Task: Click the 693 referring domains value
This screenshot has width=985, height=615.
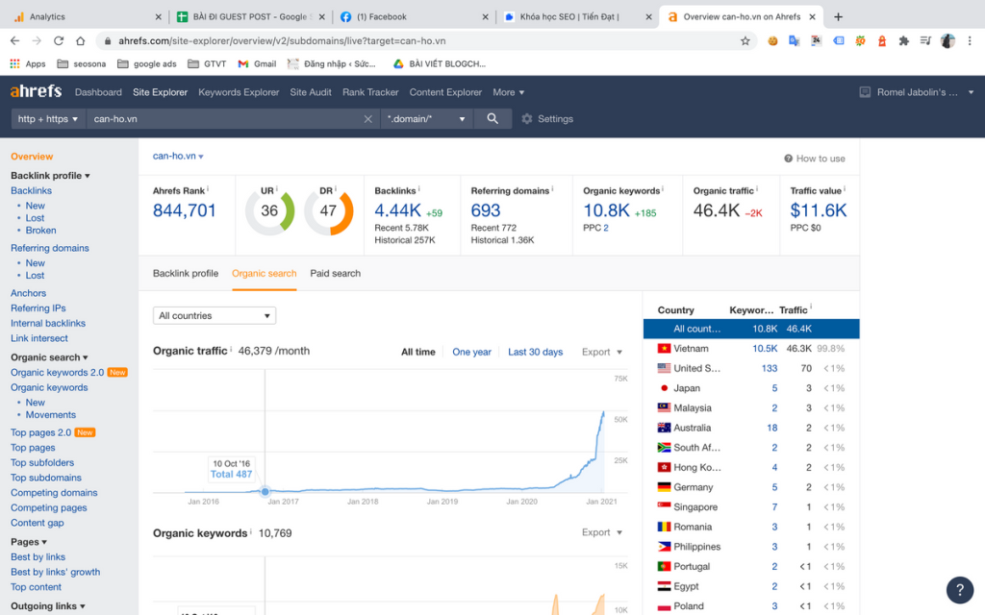Action: click(486, 210)
